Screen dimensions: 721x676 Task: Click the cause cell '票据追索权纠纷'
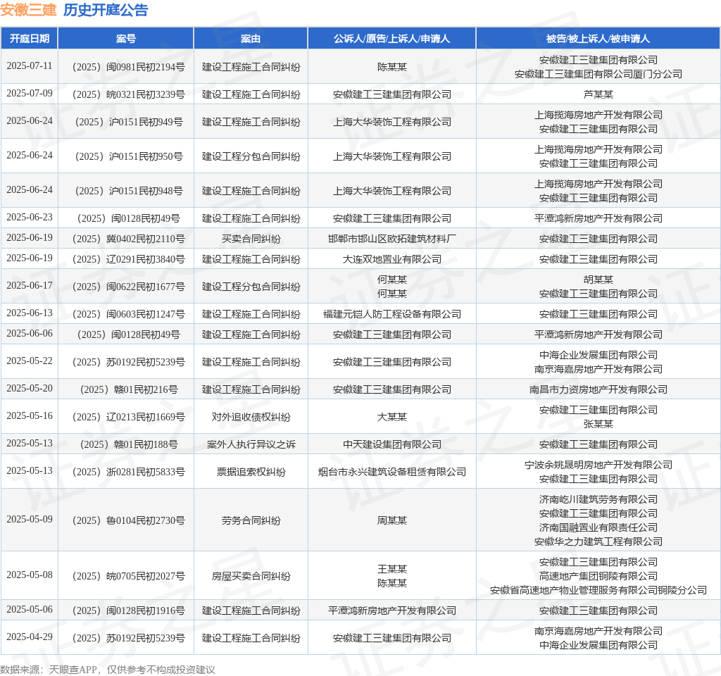click(x=251, y=472)
